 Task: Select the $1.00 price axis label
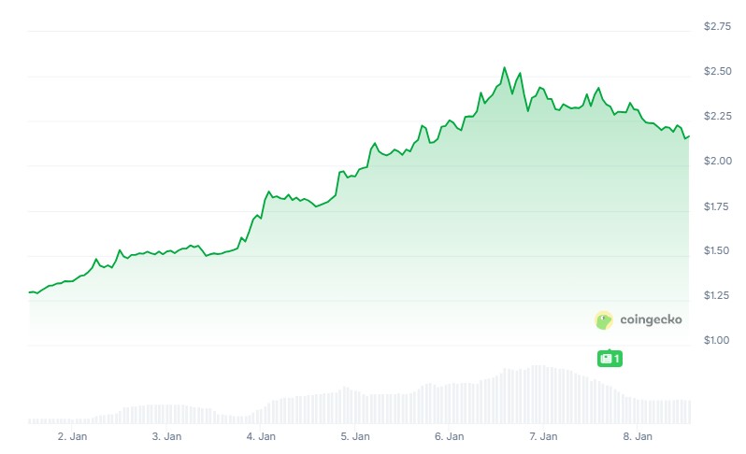(x=718, y=341)
